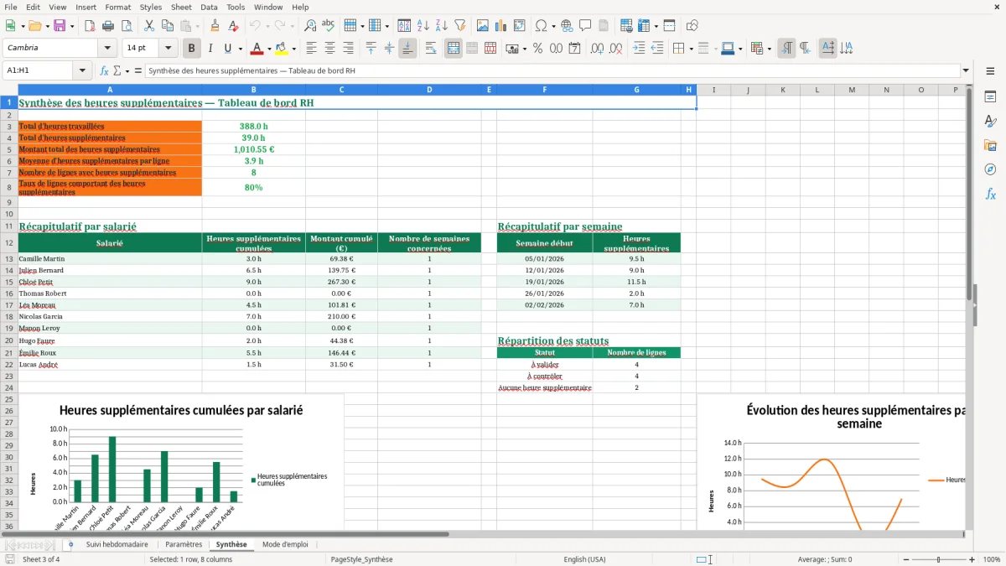Open the Format menu

pos(117,7)
